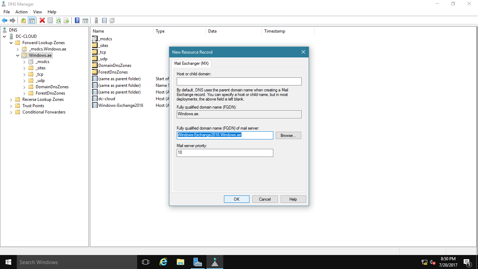The width and height of the screenshot is (478, 269).
Task: Toggle the Show/Hide Console Tree icon
Action: [32, 21]
